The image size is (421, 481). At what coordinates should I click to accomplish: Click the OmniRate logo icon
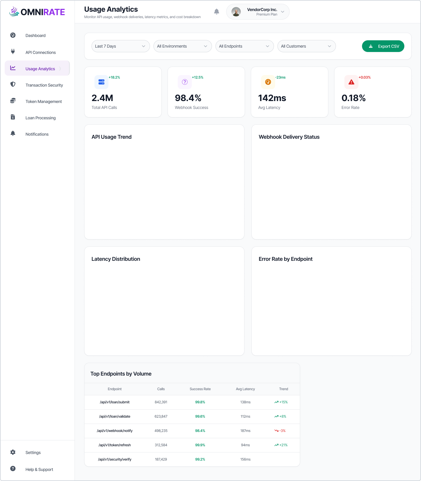14,12
